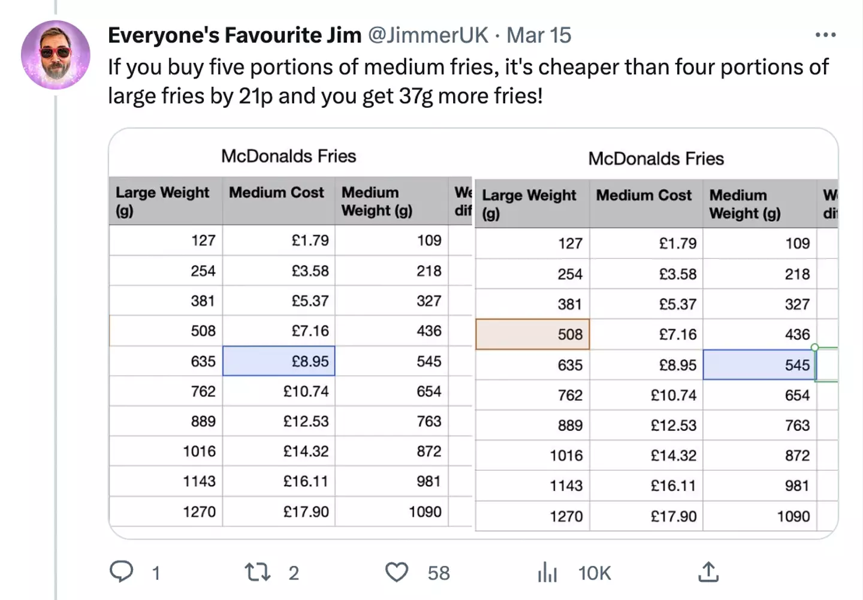863x600 pixels.
Task: Click the 10K views count
Action: [594, 573]
